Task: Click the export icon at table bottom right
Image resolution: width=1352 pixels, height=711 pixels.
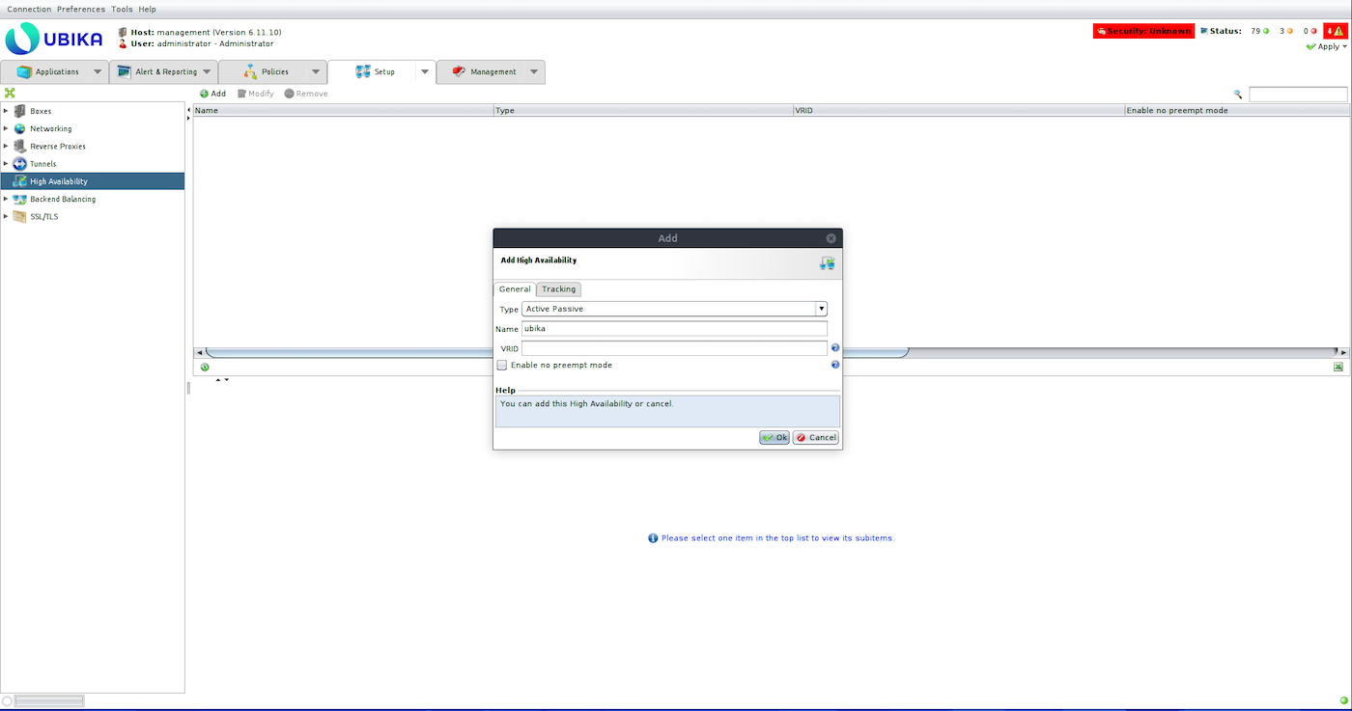Action: click(1338, 367)
